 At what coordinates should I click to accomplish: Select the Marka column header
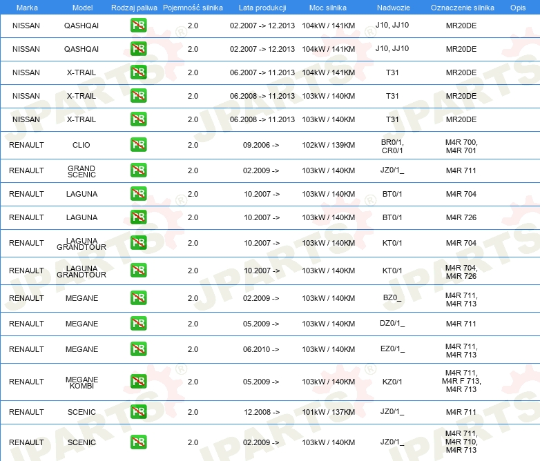pos(27,8)
